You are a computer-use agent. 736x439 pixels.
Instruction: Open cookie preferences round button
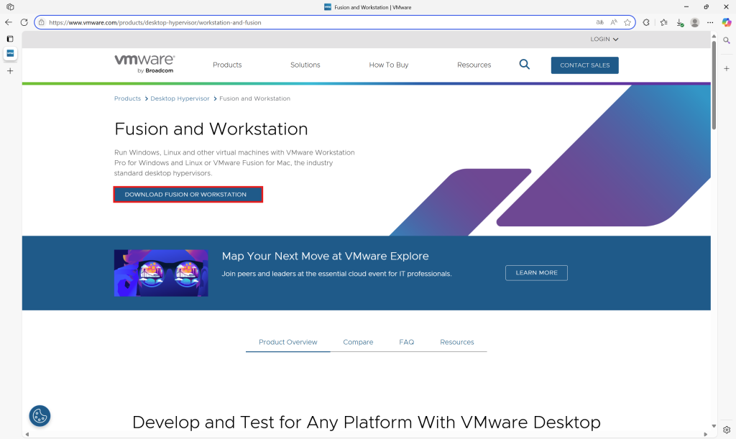tap(40, 415)
